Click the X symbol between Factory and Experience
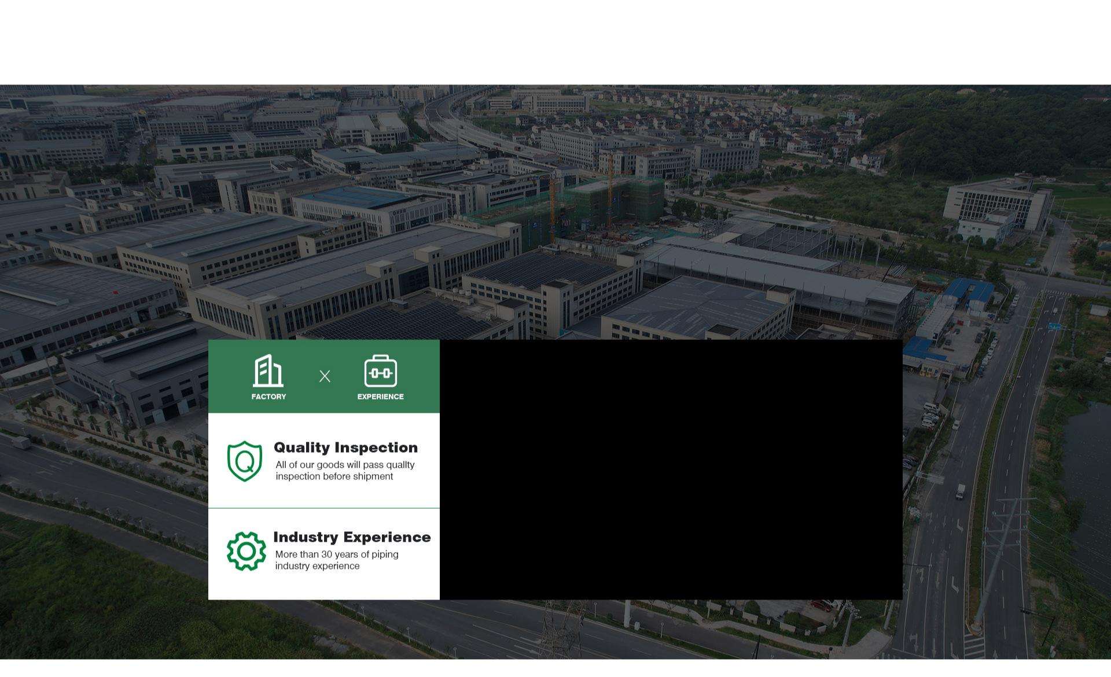Image resolution: width=1111 pixels, height=677 pixels. [x=325, y=376]
